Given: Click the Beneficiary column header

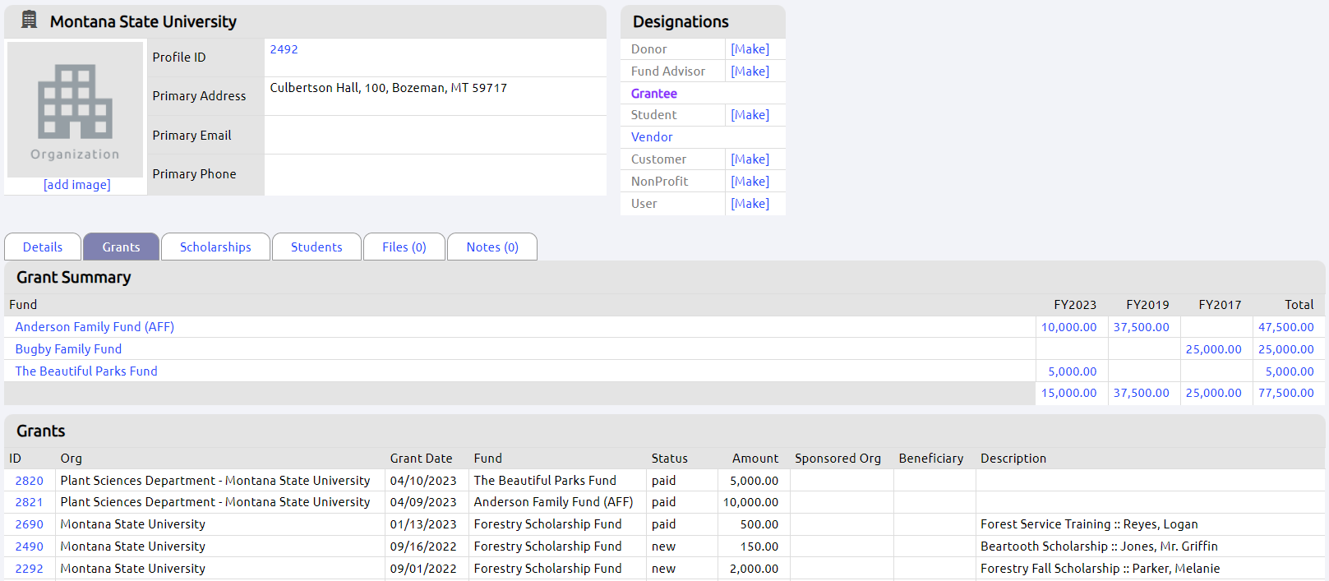Looking at the screenshot, I should 930,459.
